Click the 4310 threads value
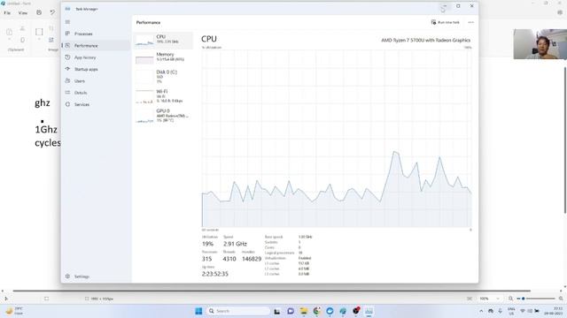Image resolution: width=567 pixels, height=318 pixels. click(x=229, y=259)
